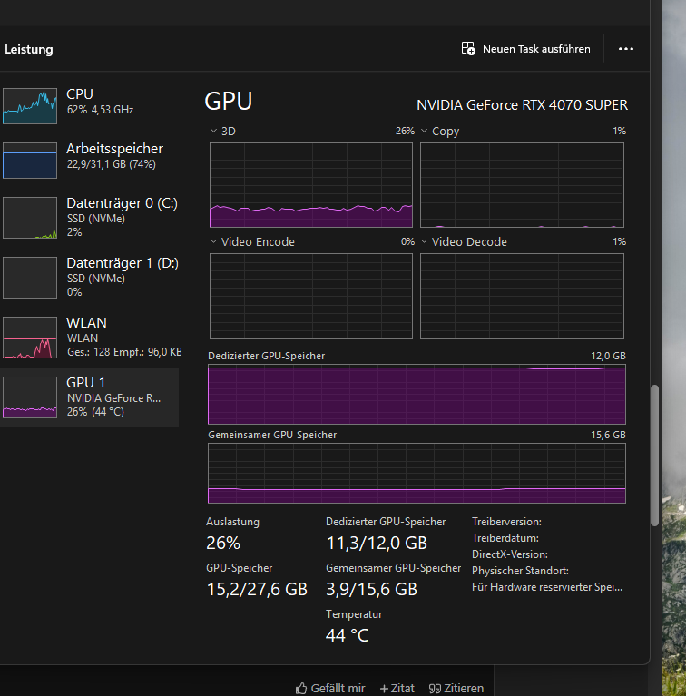This screenshot has width=686, height=696.
Task: Click the 44 °C temperature value
Action: pyautogui.click(x=347, y=635)
